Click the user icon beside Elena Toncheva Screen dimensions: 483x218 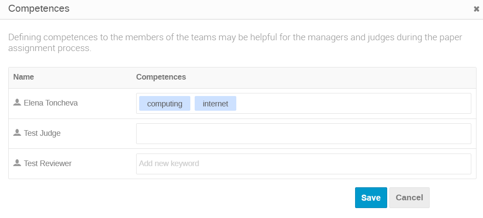coord(17,103)
